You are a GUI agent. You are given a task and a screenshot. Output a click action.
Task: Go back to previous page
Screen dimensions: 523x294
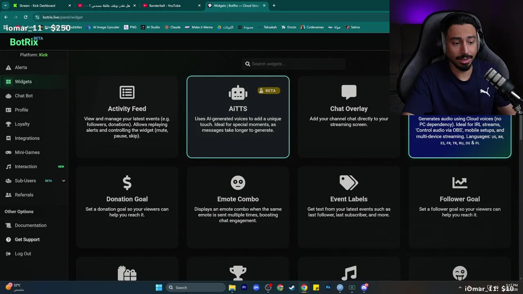(6, 17)
